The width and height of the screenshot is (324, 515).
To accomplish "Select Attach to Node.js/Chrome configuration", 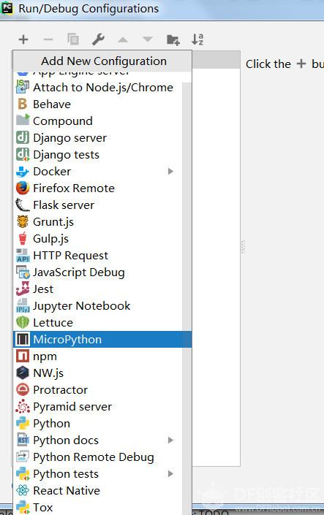I will pos(97,87).
